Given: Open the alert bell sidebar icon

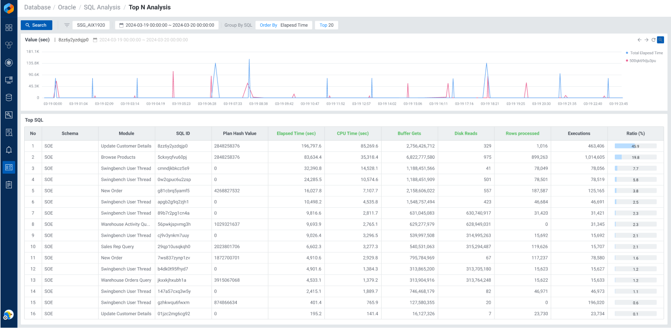Looking at the screenshot, I should 9,150.
